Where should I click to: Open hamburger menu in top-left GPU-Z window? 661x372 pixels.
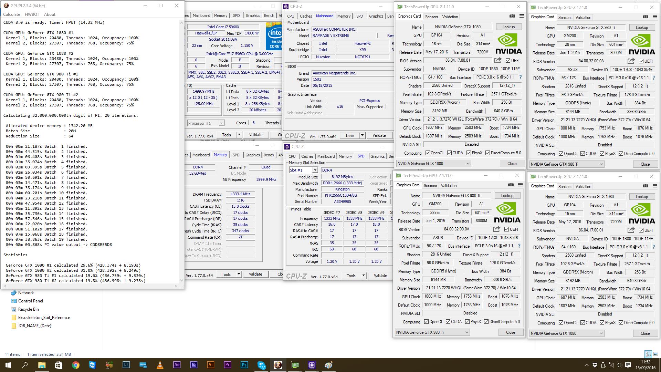(x=522, y=16)
